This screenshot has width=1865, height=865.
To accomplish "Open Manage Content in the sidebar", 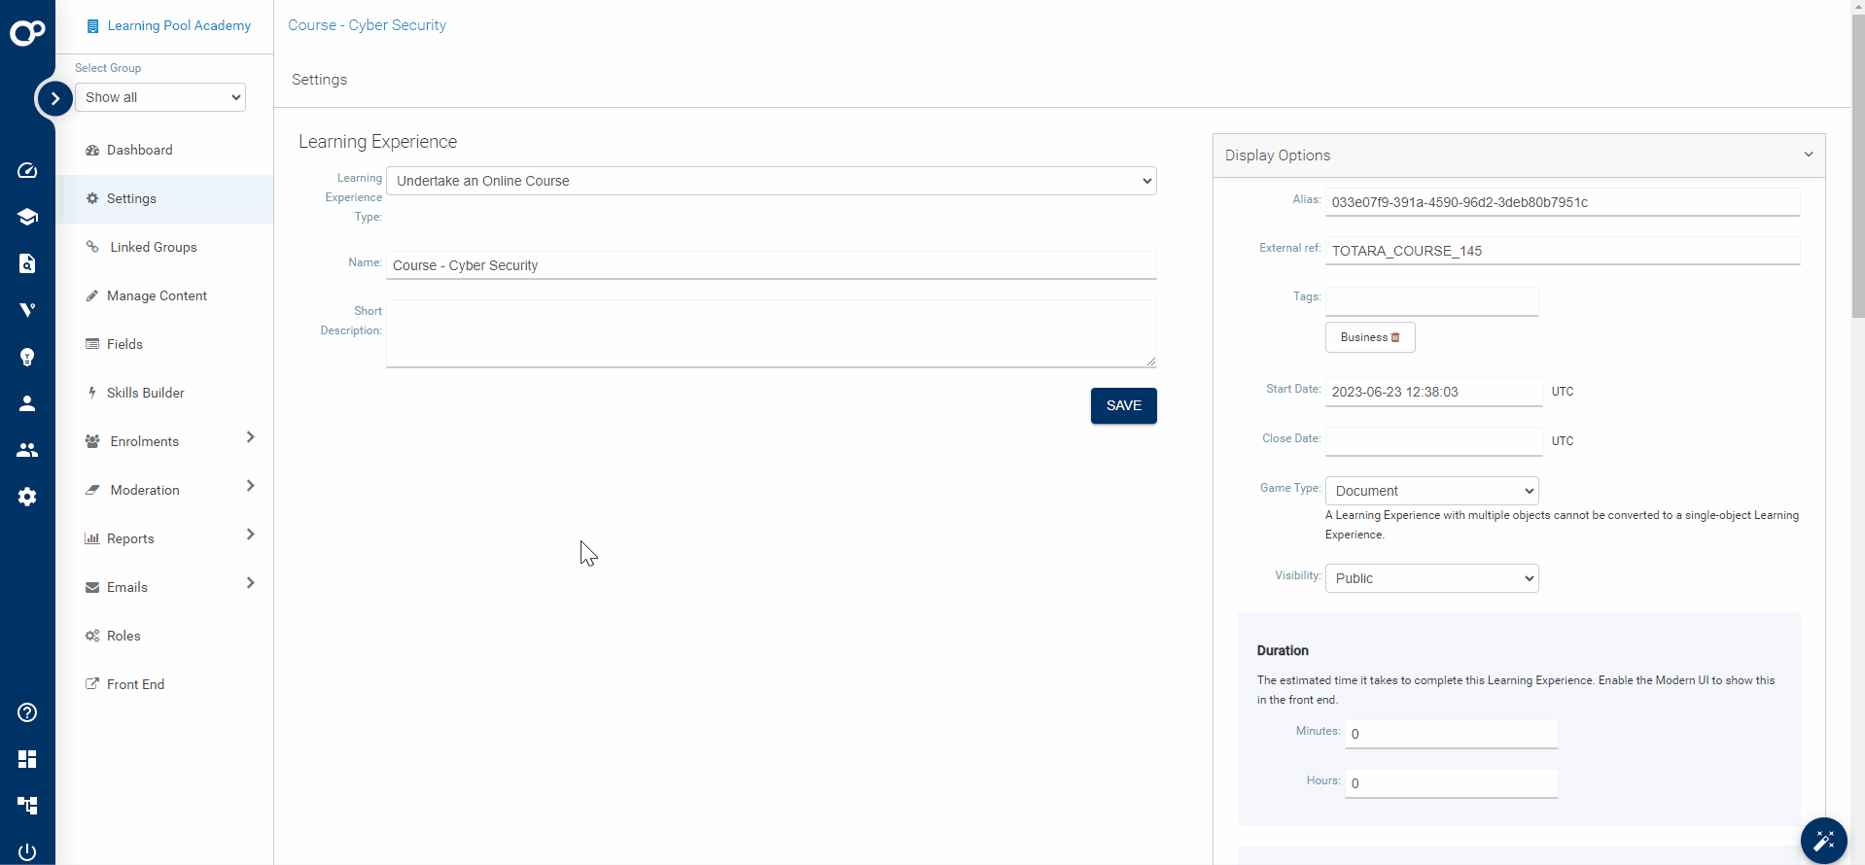I will point(157,295).
